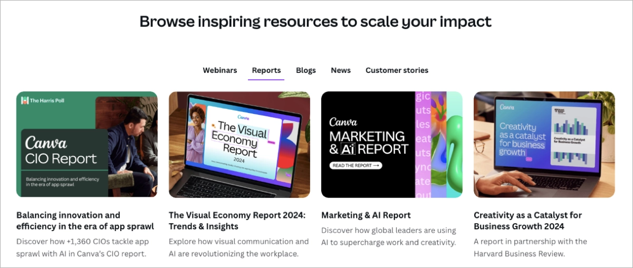Open the Visual Economy Report laptop thumbnail

239,145
